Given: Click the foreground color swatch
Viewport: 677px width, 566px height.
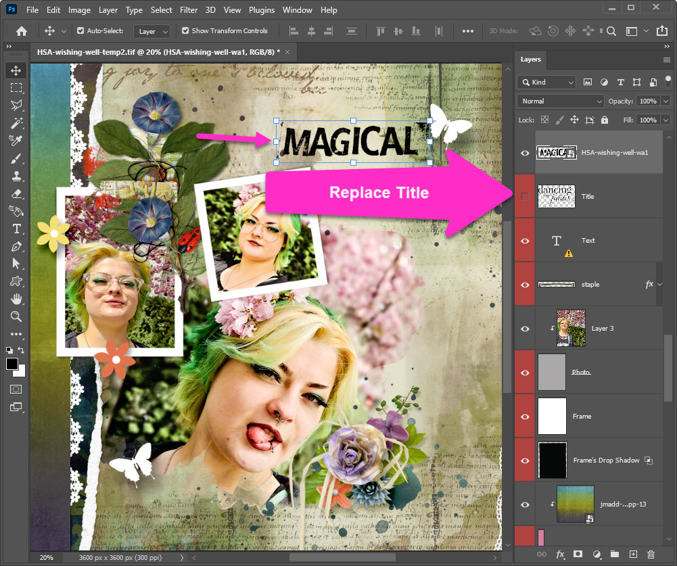Looking at the screenshot, I should pos(12,364).
